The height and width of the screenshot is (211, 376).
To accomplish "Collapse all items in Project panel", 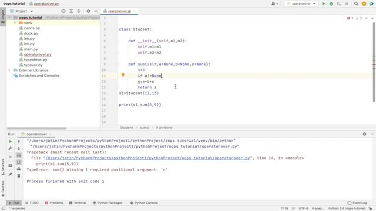I will (79, 11).
